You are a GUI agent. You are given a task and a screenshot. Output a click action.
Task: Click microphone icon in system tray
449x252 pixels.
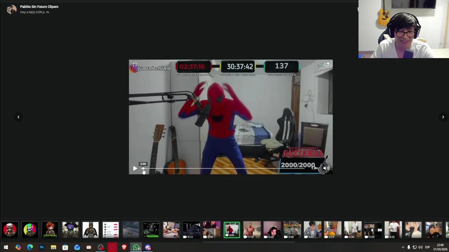(409, 247)
